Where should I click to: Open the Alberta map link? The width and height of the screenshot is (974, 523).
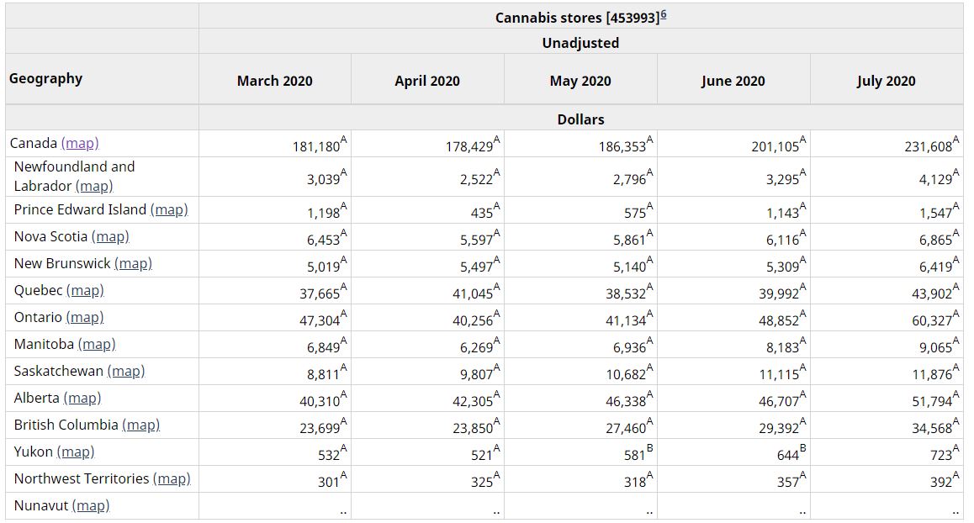(82, 398)
